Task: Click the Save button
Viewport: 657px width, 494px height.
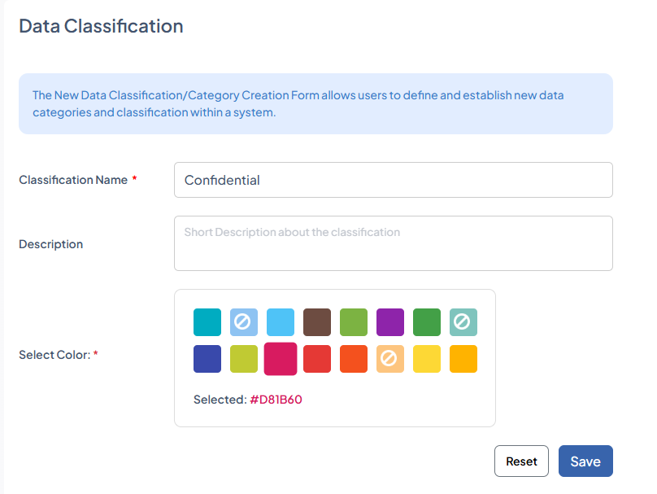Action: 585,461
